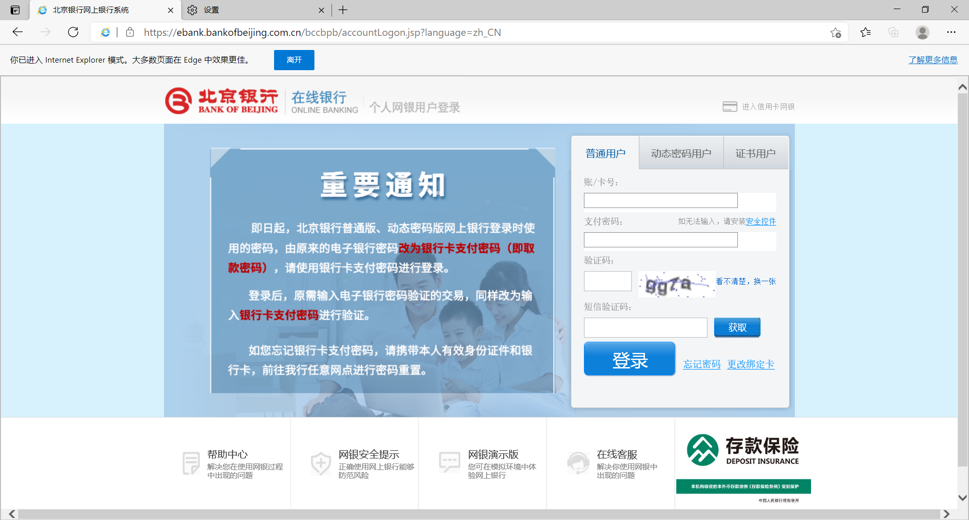Viewport: 969px width, 520px height.
Task: Close the 北京银行网上银行系统 tab
Action: (x=171, y=10)
